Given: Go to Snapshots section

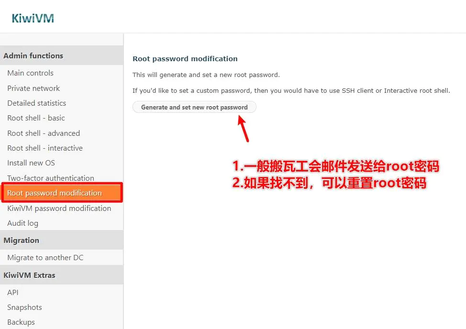Looking at the screenshot, I should [24, 307].
